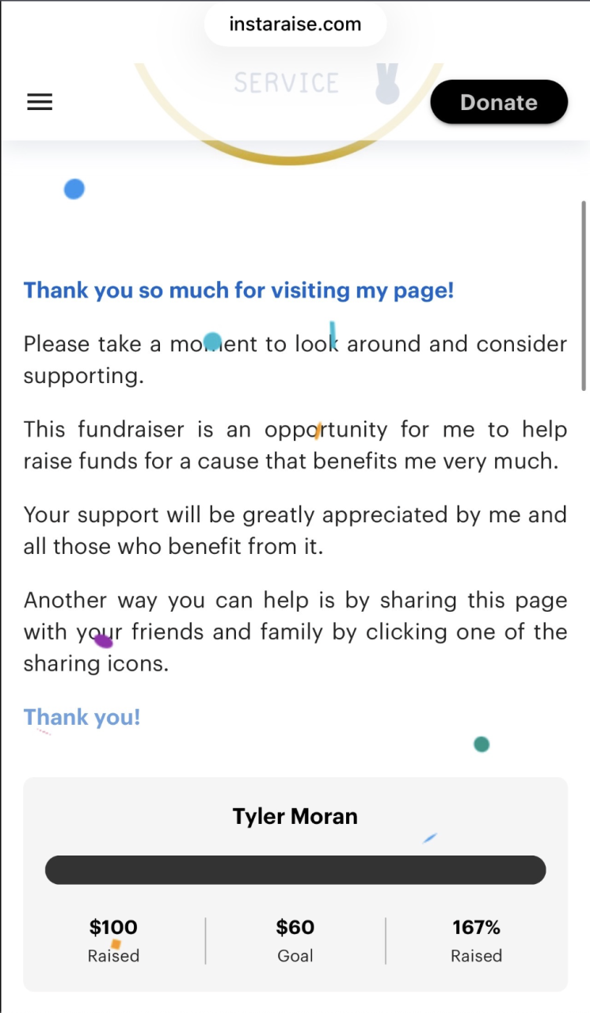Click the $60 Goal amount
The height and width of the screenshot is (1013, 590).
pos(295,927)
